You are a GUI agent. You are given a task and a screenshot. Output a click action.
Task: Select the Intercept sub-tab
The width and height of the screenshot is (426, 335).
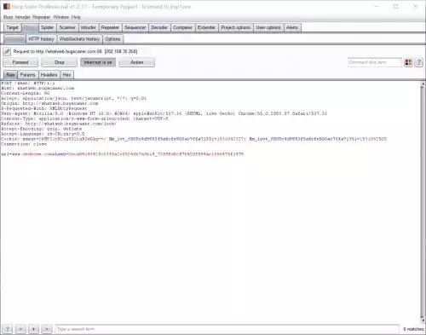[14, 39]
